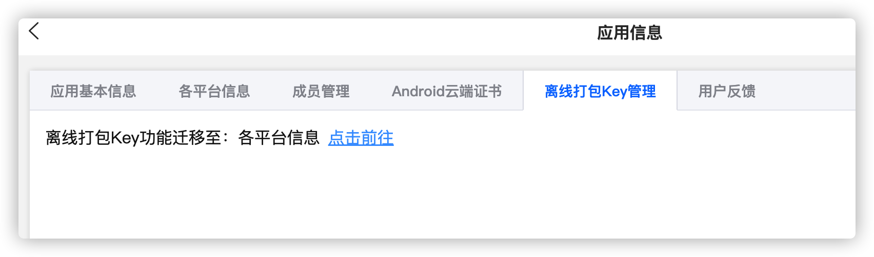Click the 各平台信息 text before the link
The height and width of the screenshot is (257, 874).
(x=279, y=138)
